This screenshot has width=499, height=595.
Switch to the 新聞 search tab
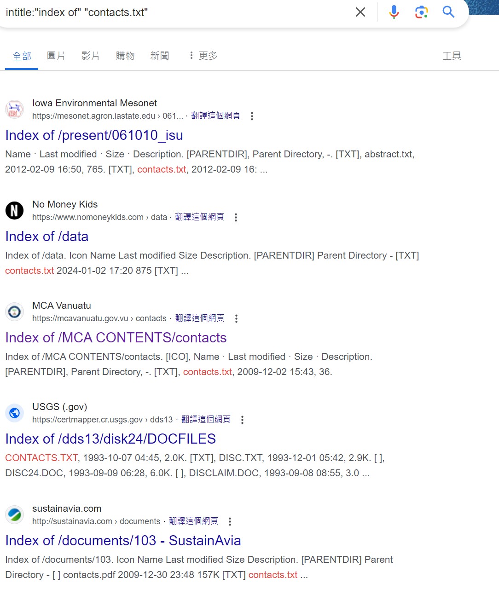click(160, 55)
